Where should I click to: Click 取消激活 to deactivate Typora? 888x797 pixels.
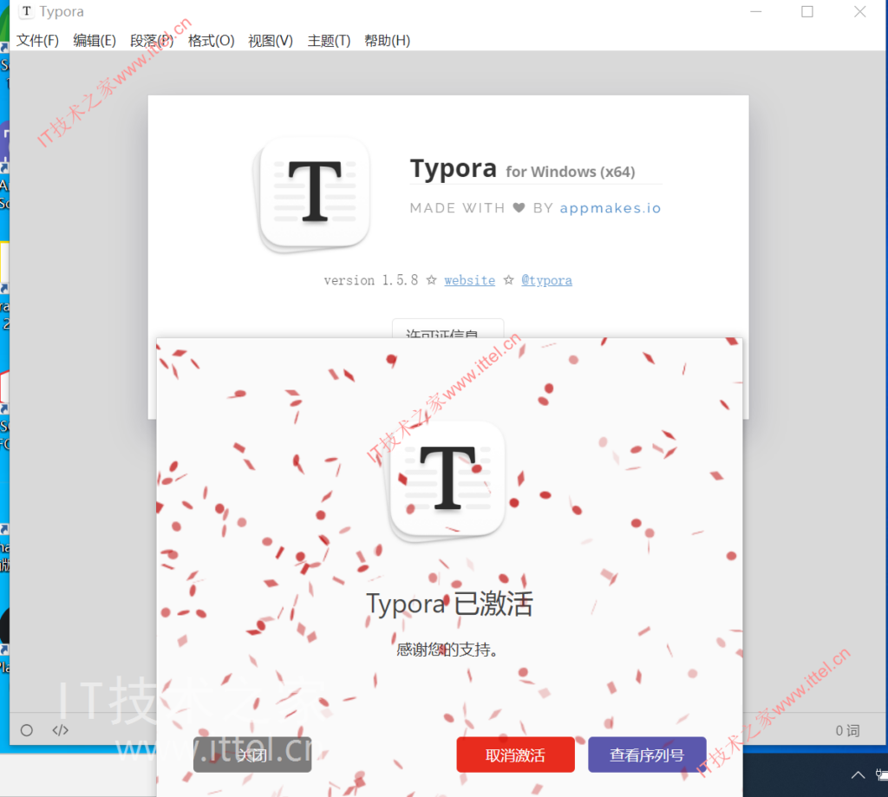[515, 754]
